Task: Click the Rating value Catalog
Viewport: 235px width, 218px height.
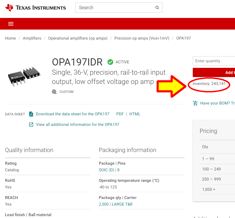Action: point(12,170)
